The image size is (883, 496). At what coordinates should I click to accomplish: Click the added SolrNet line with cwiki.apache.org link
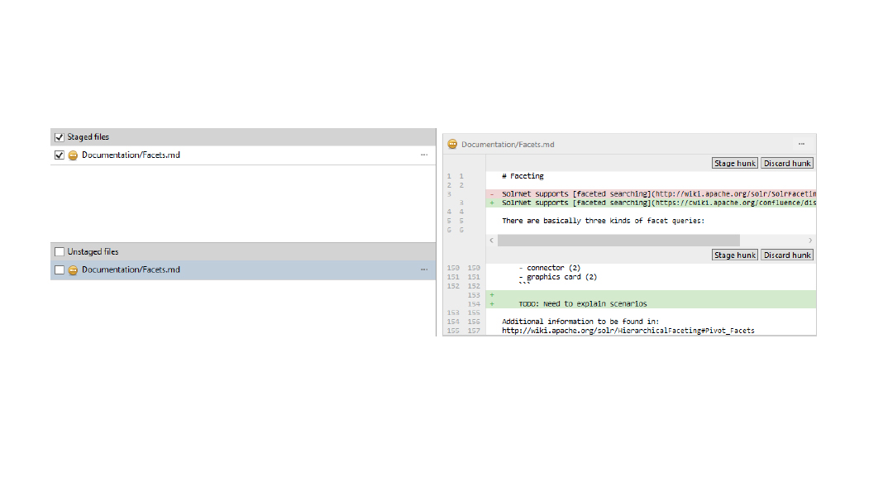pyautogui.click(x=651, y=203)
